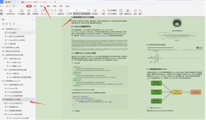The height and width of the screenshot is (120, 206).
Task: Expand bookmark 6.1 Hystrix section
Action: (x=4, y=103)
